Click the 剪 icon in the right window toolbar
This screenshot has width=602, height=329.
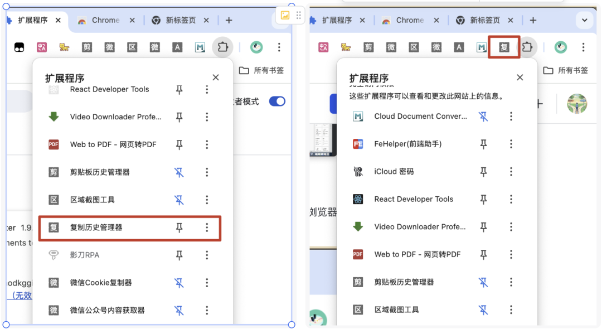[x=368, y=47]
